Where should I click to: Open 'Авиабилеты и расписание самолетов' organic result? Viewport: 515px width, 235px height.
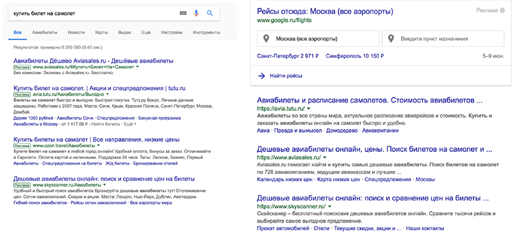[x=370, y=101]
